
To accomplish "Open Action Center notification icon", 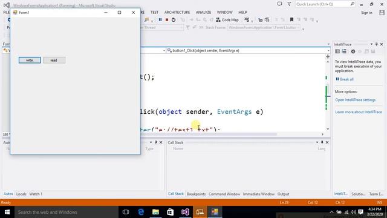I will click(x=360, y=212).
